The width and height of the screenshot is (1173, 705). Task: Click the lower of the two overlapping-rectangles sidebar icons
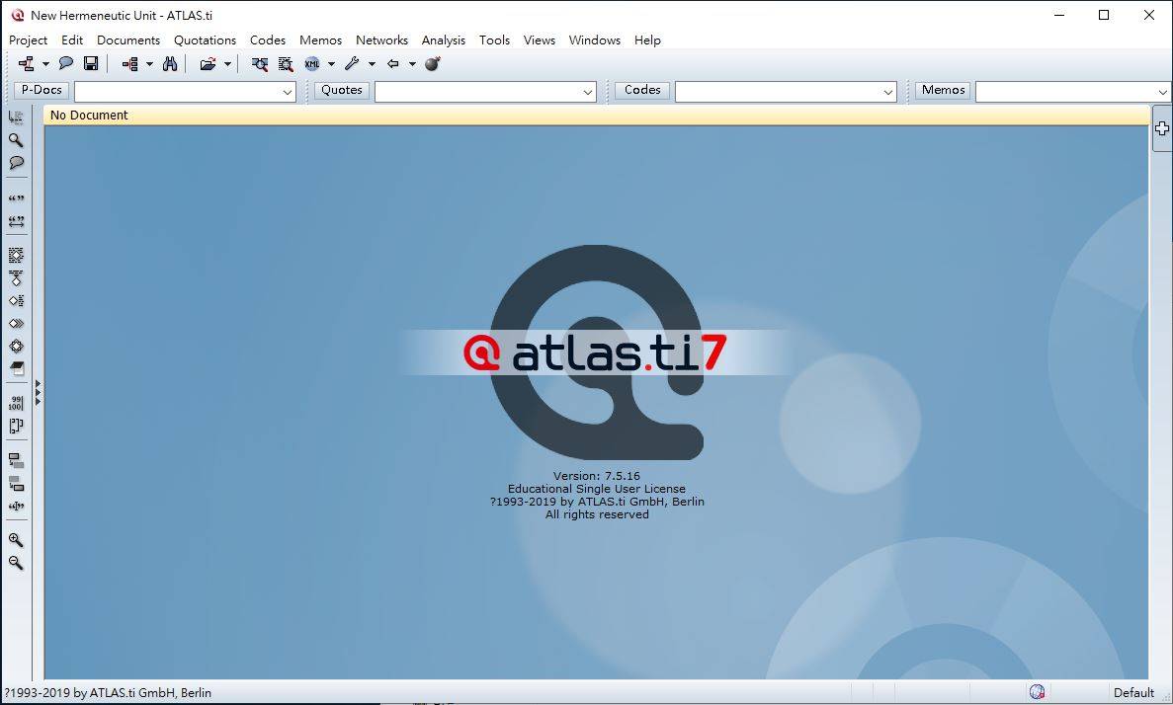point(16,484)
